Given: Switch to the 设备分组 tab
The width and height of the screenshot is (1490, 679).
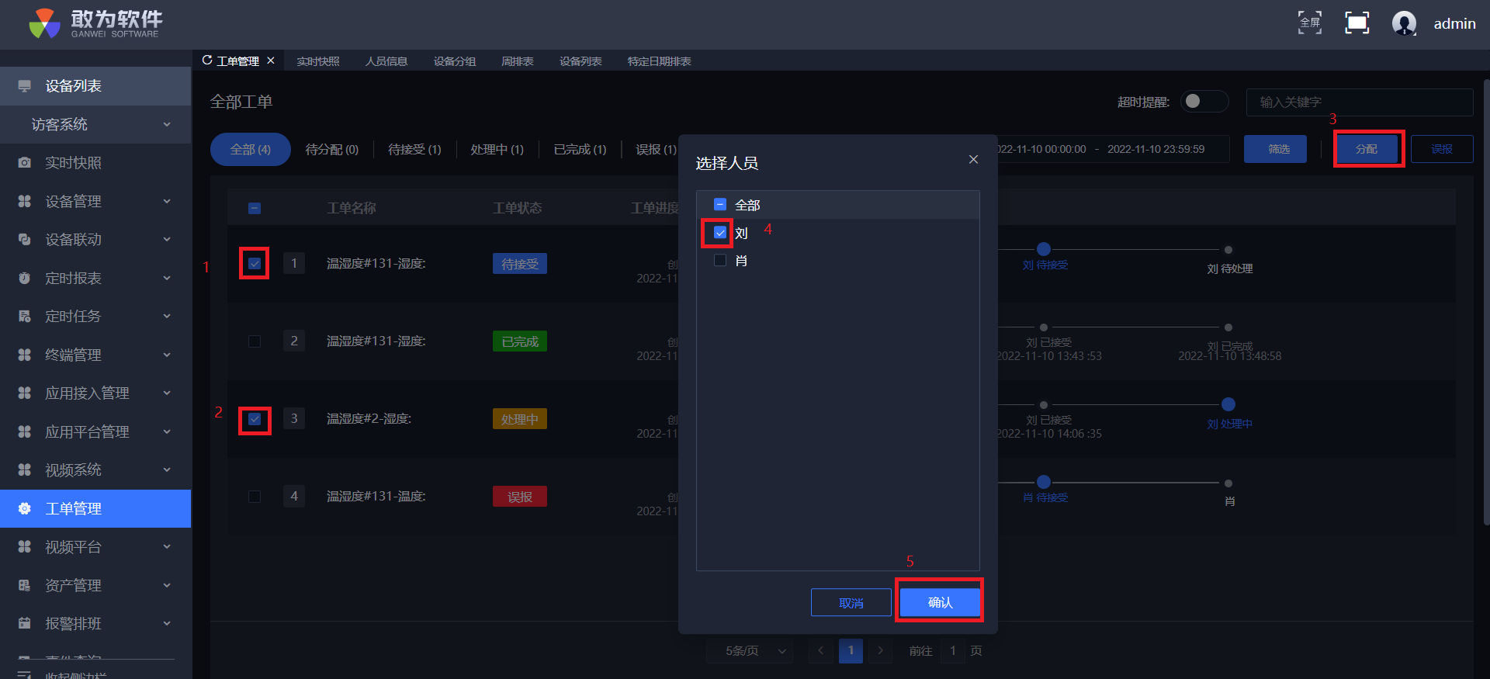Looking at the screenshot, I should [455, 61].
